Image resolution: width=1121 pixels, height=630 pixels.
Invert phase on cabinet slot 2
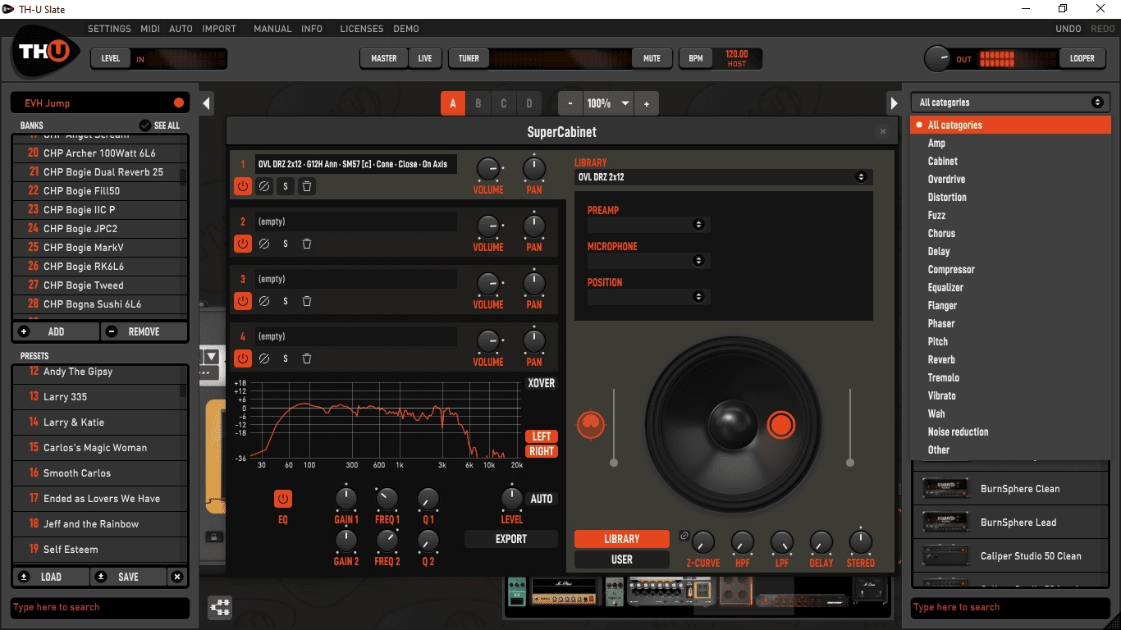(x=264, y=244)
